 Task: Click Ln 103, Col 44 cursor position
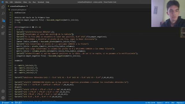[x=150, y=103]
